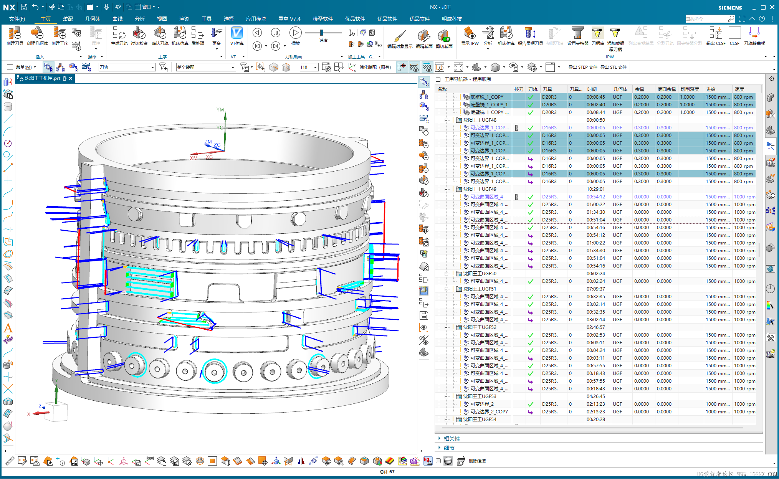The height and width of the screenshot is (479, 779).
Task: Collapse the 沈阳王工UGF52 group
Action: pos(447,327)
